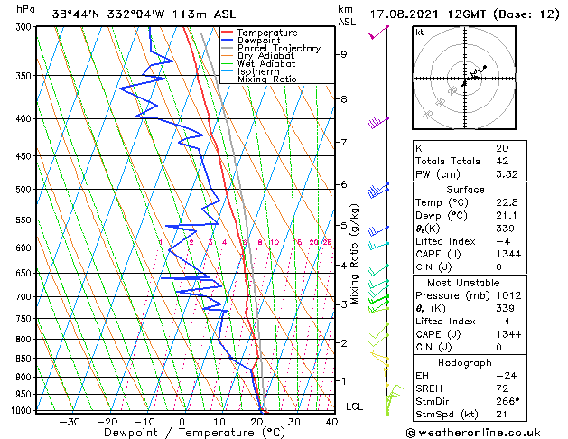This screenshot has height=439, width=568.
Task: Click the 500 hPa pressure label
Action: pyautogui.click(x=25, y=190)
